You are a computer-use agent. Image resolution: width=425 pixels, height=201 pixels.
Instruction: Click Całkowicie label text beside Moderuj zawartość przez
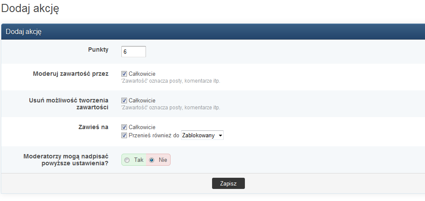point(142,74)
